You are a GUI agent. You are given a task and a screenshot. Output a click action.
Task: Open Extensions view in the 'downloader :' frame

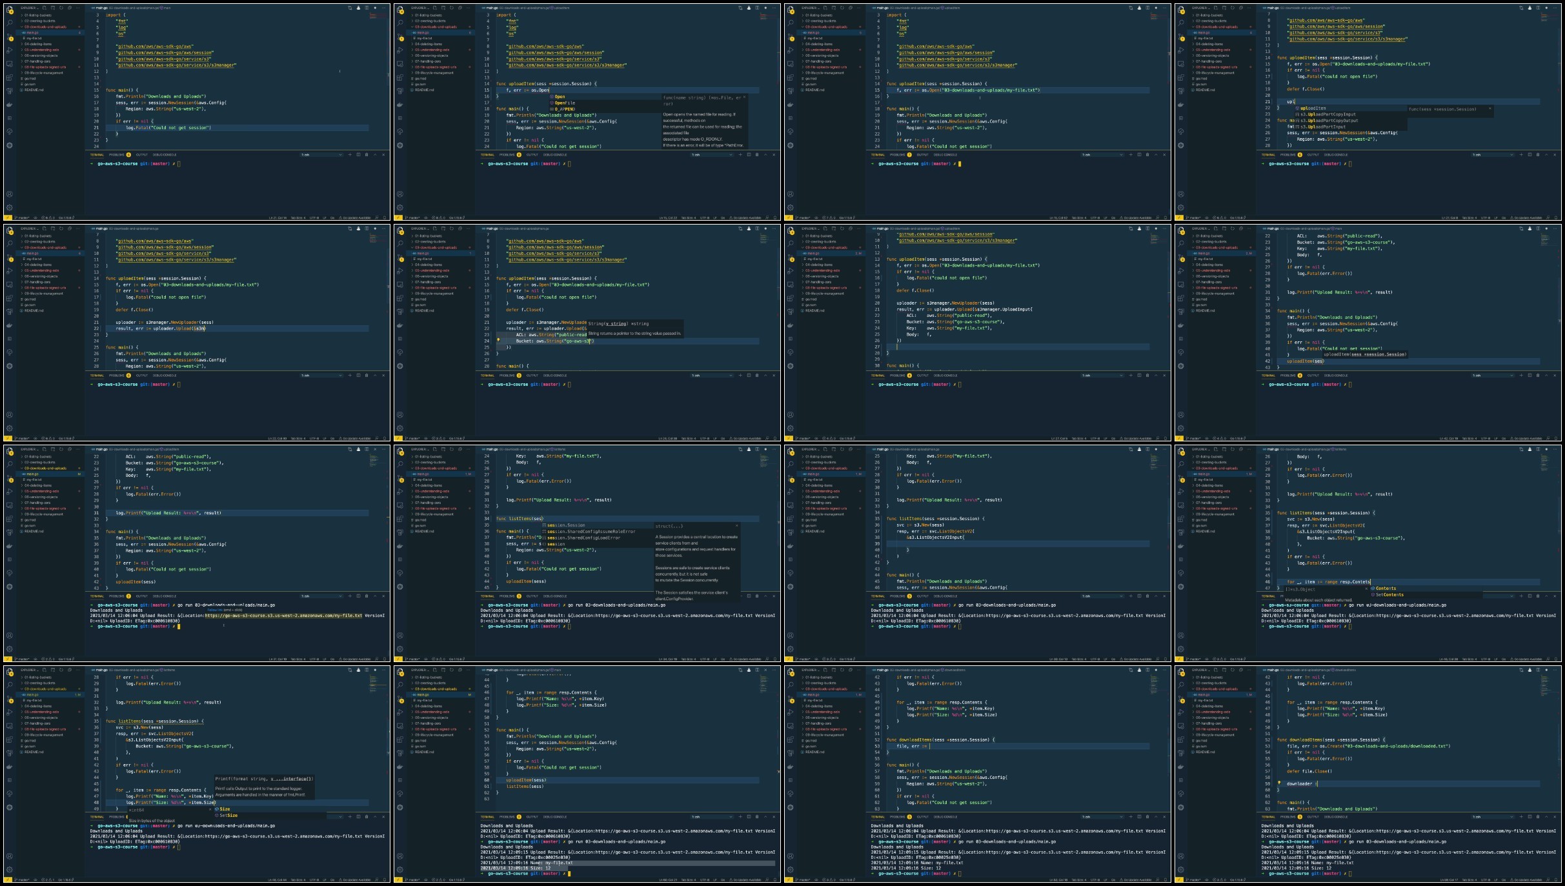[x=1181, y=740]
